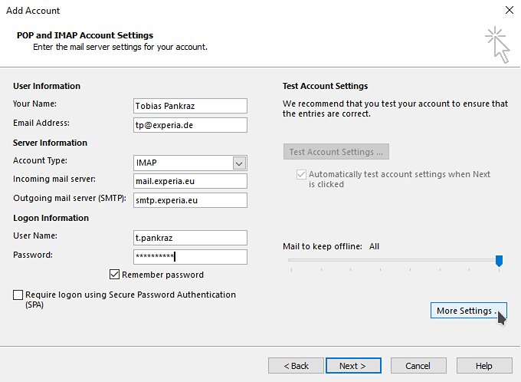Open the Account Type dropdown
The height and width of the screenshot is (382, 521).
(239, 163)
